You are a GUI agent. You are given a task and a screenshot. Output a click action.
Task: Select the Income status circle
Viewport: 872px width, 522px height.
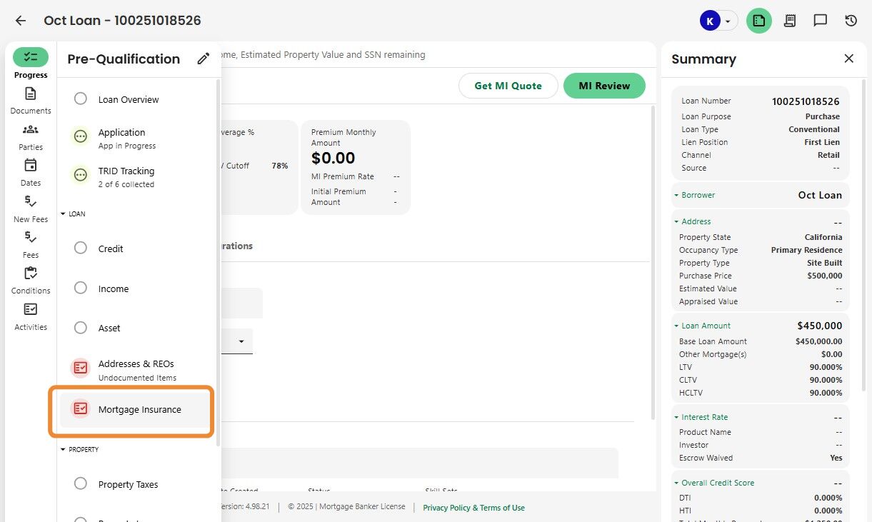(x=81, y=288)
